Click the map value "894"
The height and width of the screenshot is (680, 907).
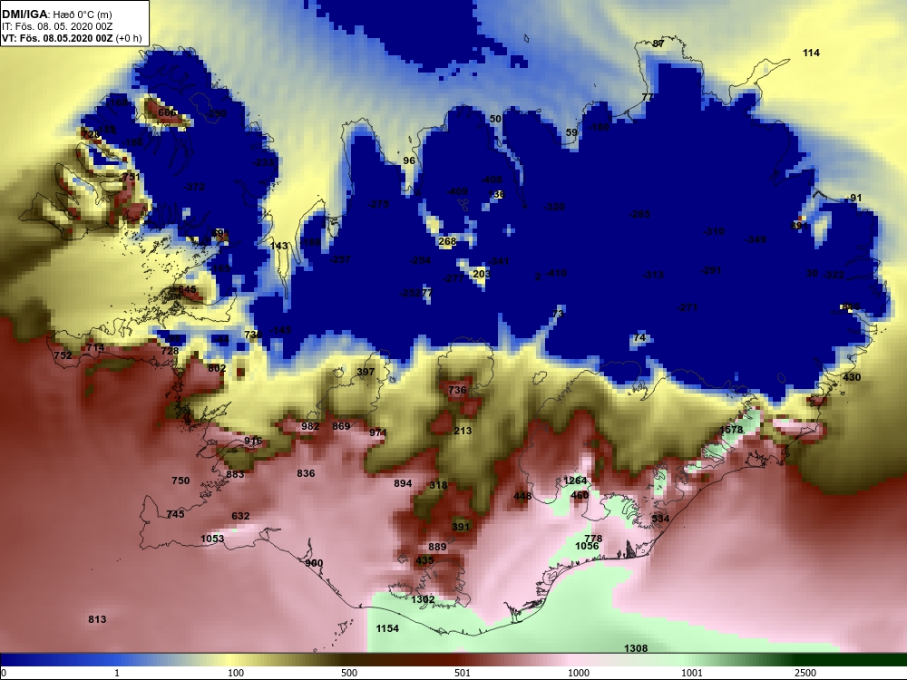click(x=403, y=483)
